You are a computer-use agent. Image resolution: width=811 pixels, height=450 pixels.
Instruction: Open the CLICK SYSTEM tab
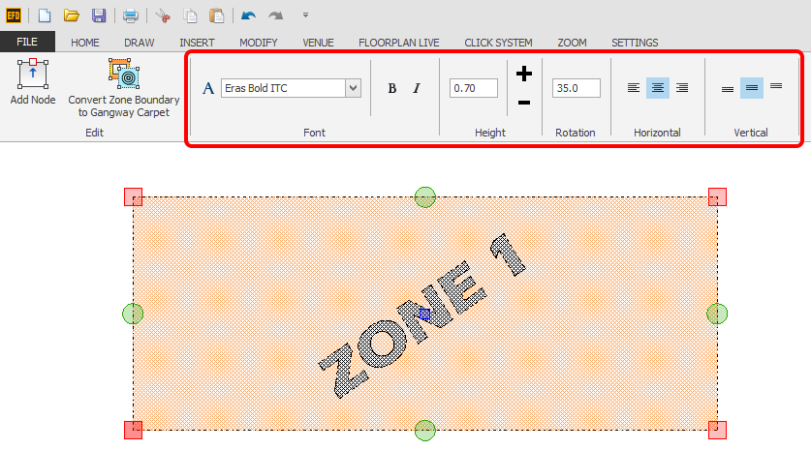click(x=498, y=43)
